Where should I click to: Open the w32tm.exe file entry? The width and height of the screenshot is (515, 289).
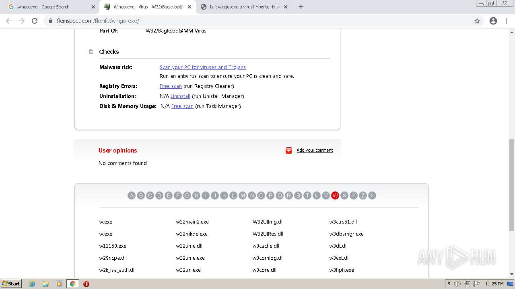pyautogui.click(x=188, y=270)
